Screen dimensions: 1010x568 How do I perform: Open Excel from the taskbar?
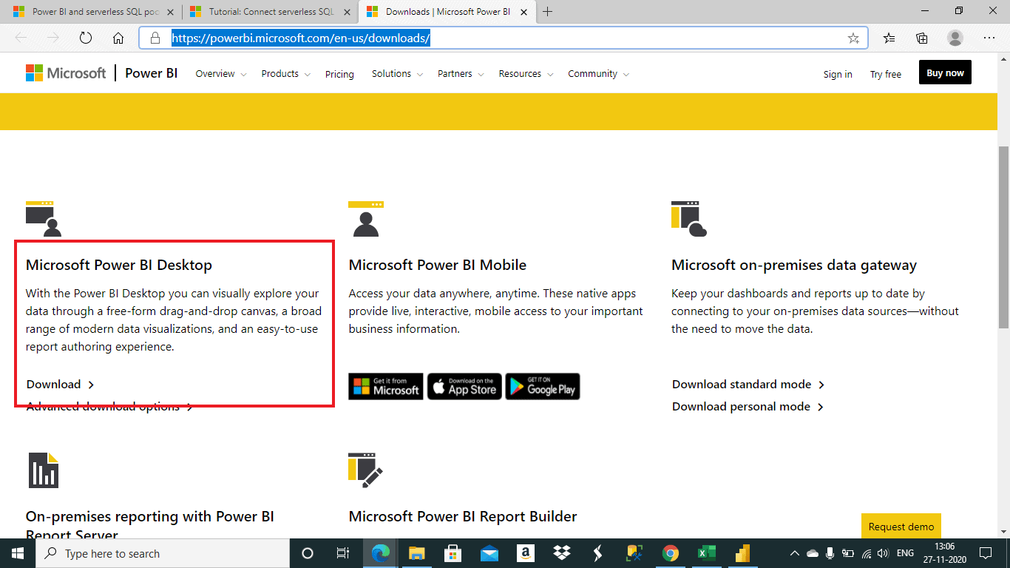pyautogui.click(x=707, y=553)
